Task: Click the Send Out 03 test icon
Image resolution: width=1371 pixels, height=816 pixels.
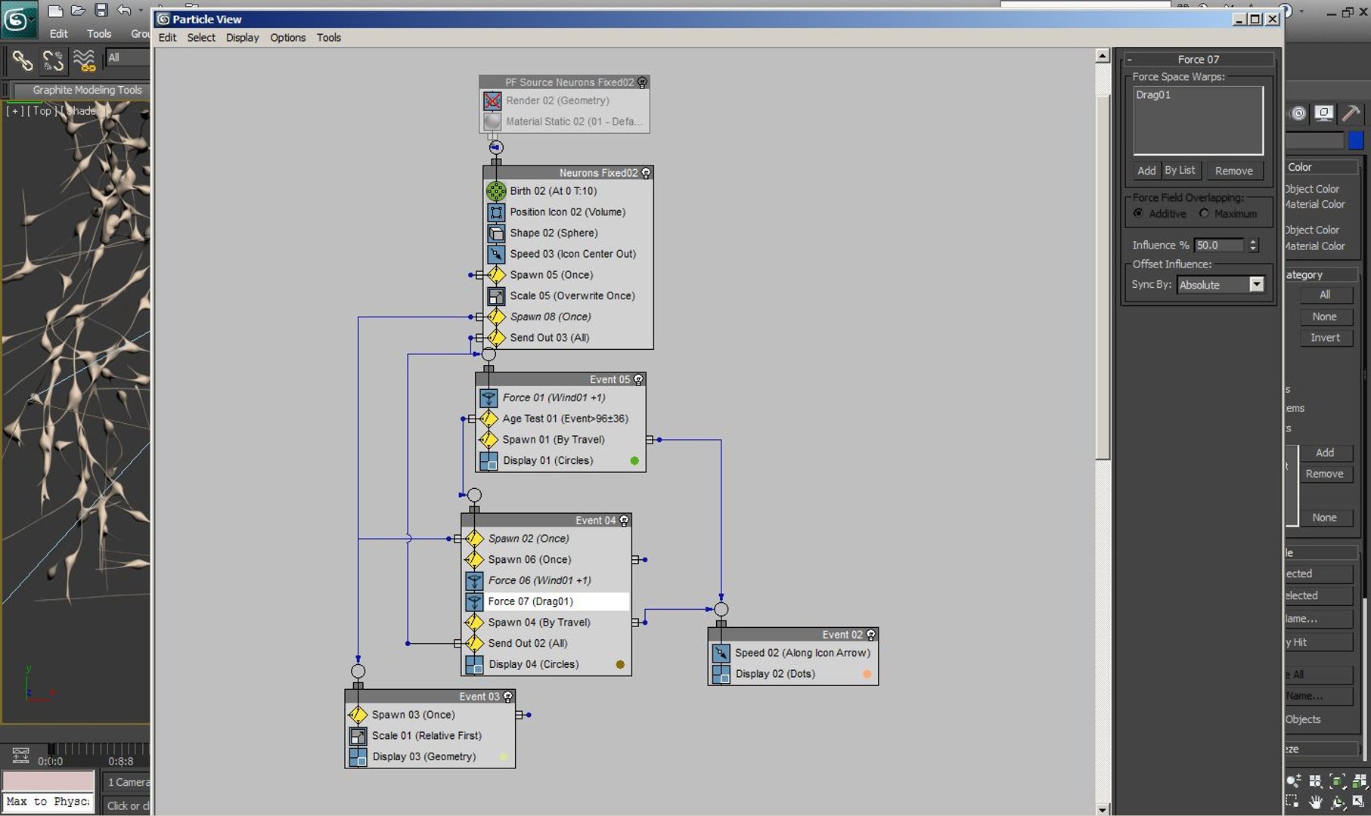Action: (496, 338)
